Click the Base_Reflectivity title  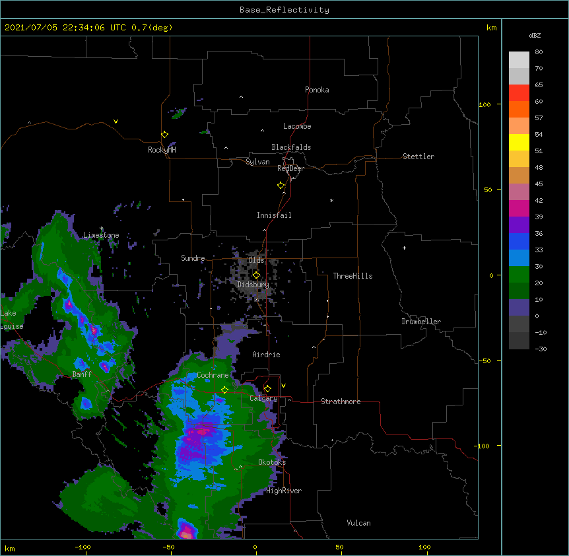point(284,10)
